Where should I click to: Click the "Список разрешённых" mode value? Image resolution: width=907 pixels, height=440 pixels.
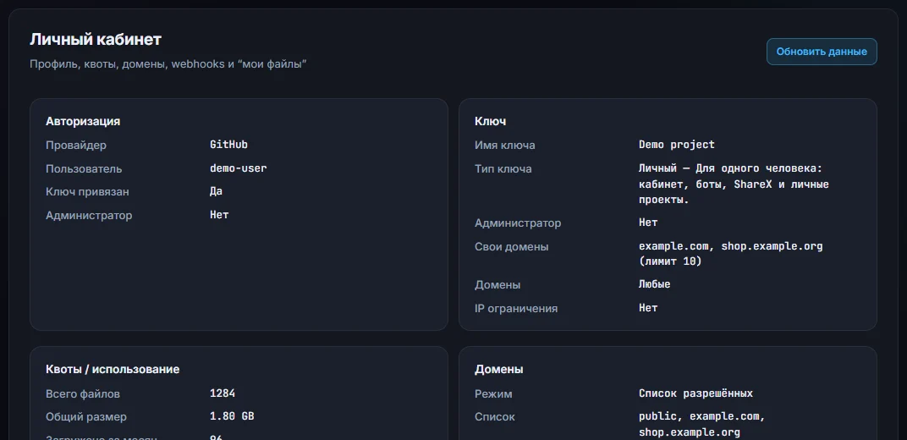pyautogui.click(x=695, y=393)
